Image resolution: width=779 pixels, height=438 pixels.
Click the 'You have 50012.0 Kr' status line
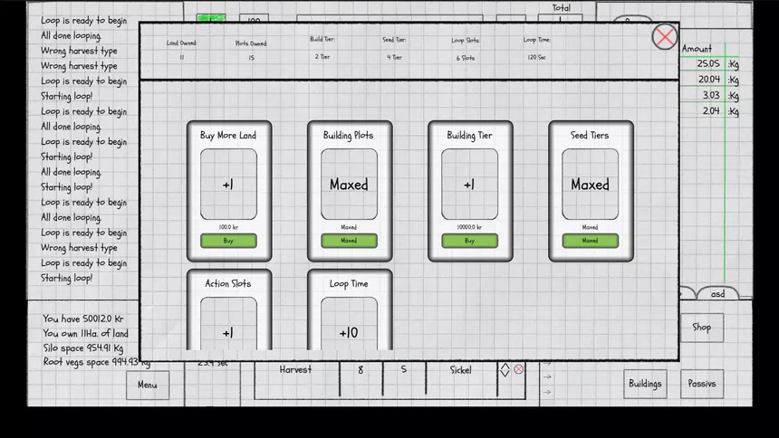(83, 319)
